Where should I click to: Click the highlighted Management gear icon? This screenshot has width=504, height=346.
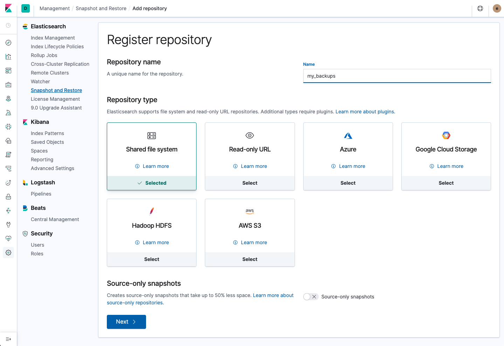8,252
